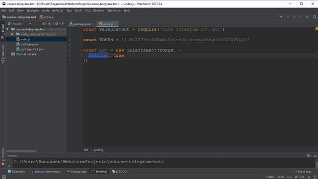Open the File menu

[3, 10]
